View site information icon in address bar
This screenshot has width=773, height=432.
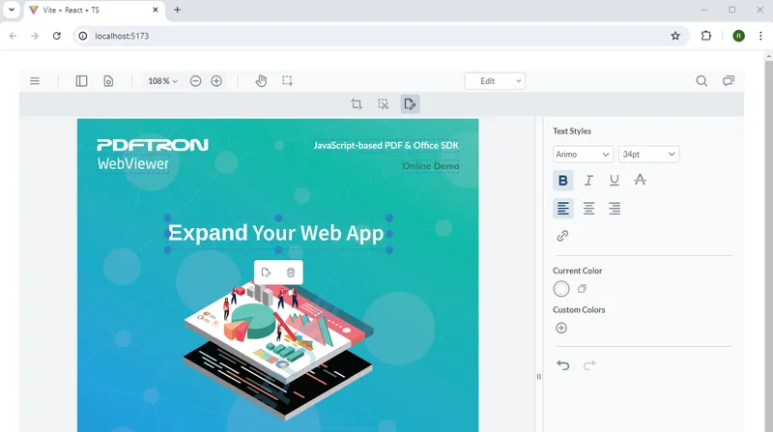83,36
